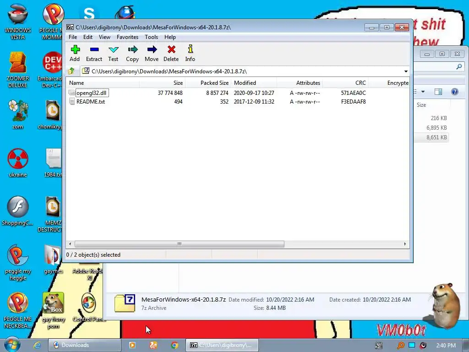Viewport: 469px width, 352px height.
Task: Click the horizontal scrollbar thumb in 7-Zip
Action: pyautogui.click(x=179, y=244)
